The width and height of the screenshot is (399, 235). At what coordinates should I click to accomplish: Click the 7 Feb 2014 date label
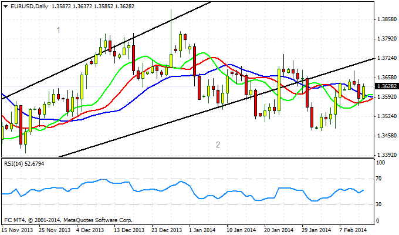click(x=353, y=230)
